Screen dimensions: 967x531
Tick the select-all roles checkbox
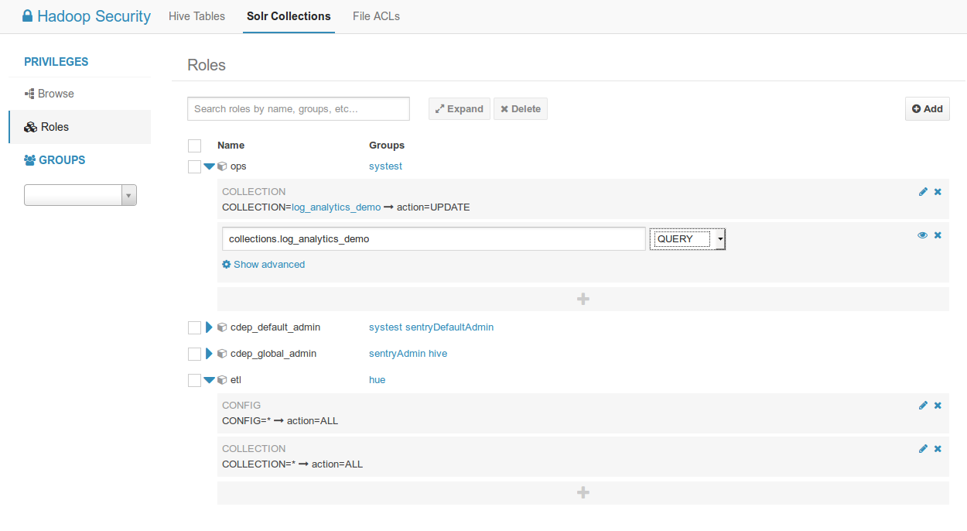tap(194, 146)
